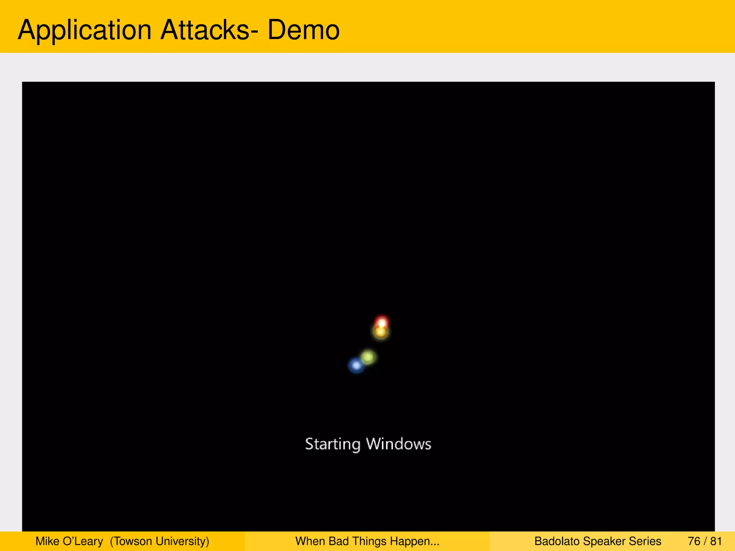Click the 'Starting Windows' text in video
735x551 pixels.
[368, 444]
